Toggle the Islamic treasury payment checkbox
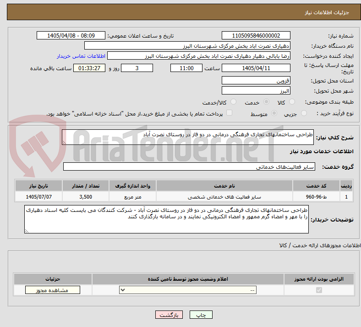Image resolution: width=361 pixels, height=327 pixels. coord(229,113)
